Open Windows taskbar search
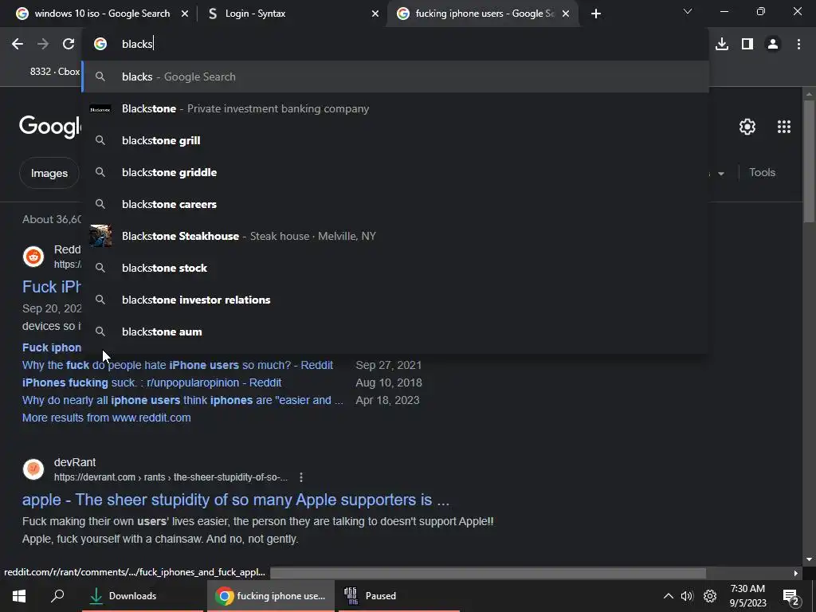This screenshot has height=612, width=816. coord(57,596)
